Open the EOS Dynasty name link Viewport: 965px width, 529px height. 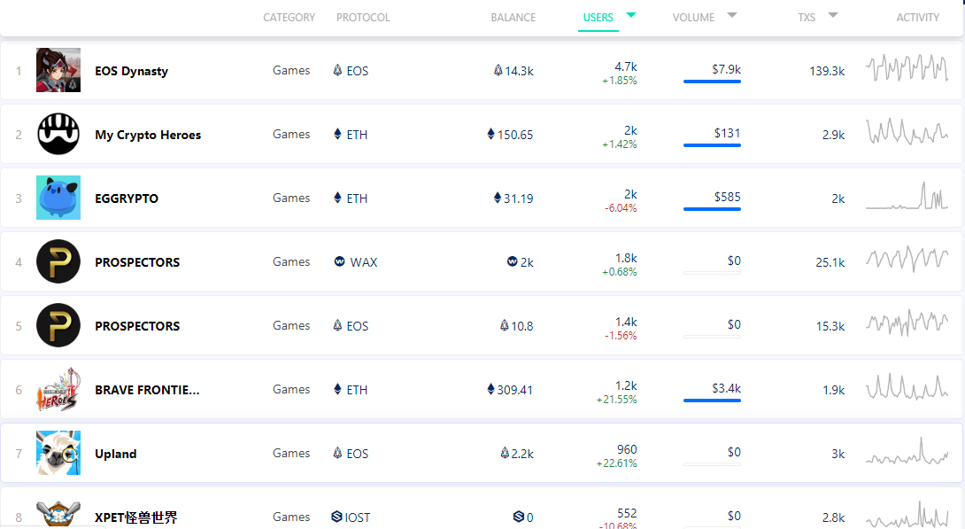pyautogui.click(x=131, y=71)
